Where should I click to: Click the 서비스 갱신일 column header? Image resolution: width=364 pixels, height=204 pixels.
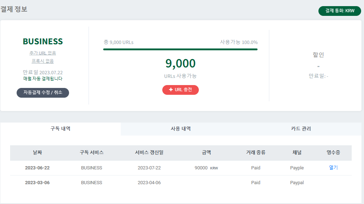pos(149,152)
